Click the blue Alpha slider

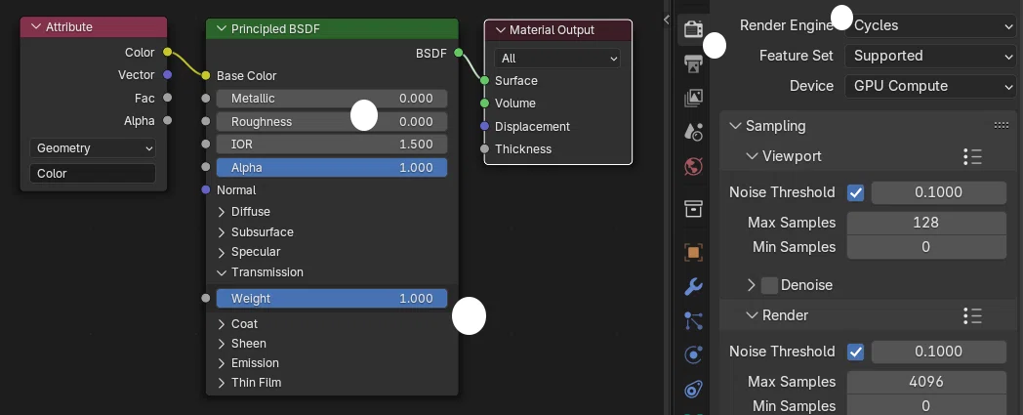tap(332, 168)
